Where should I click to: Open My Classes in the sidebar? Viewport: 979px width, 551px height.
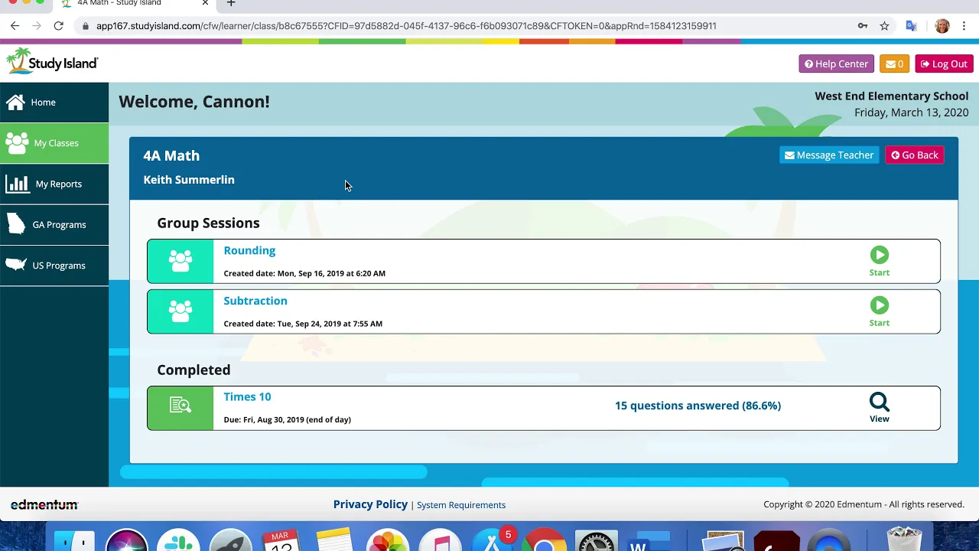tap(54, 143)
